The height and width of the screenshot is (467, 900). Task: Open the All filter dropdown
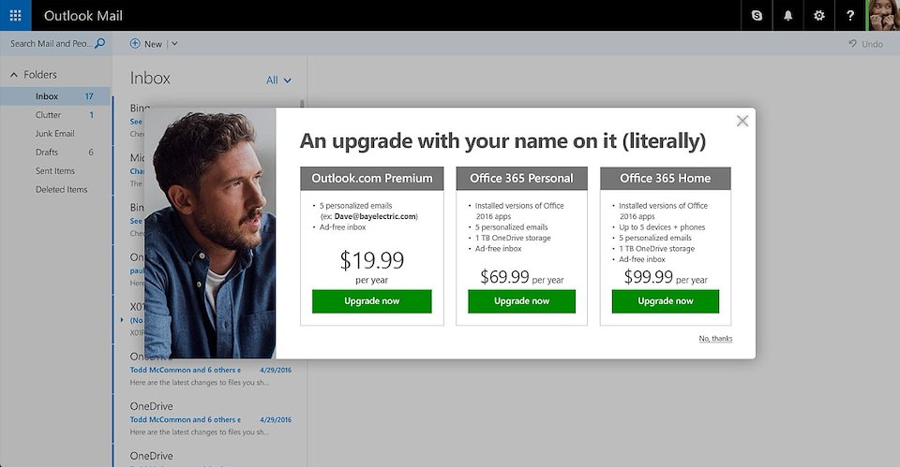(x=278, y=80)
